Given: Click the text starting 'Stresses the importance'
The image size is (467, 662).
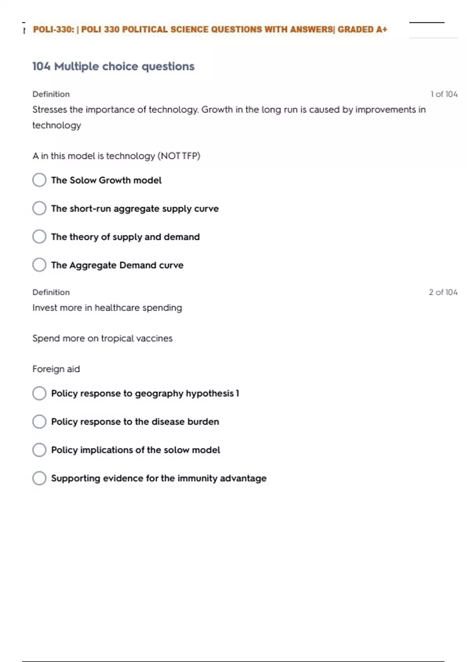Looking at the screenshot, I should pyautogui.click(x=229, y=110).
